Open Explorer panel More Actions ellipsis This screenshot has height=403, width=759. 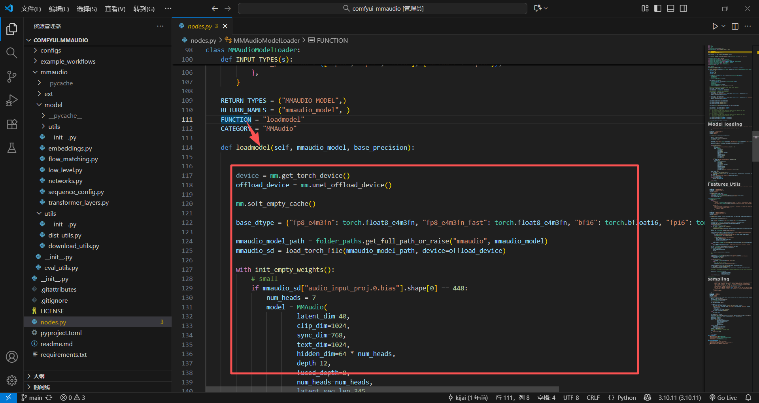(160, 26)
